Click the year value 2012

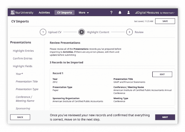click(55, 82)
